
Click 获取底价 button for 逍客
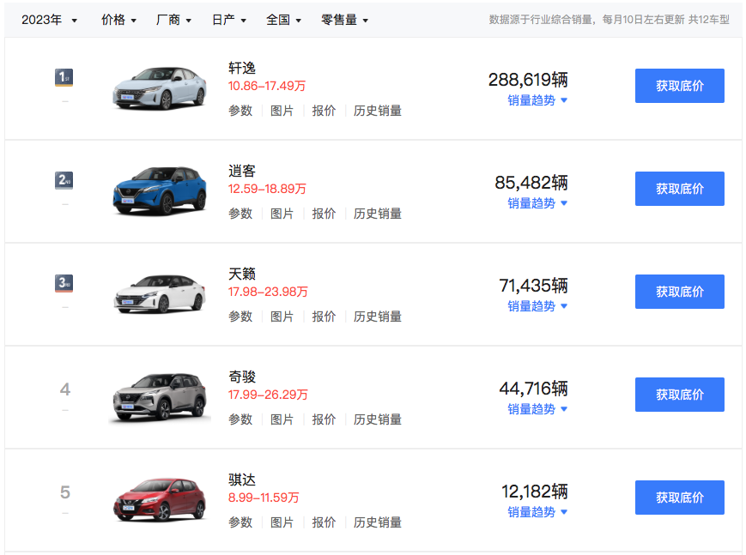click(679, 189)
